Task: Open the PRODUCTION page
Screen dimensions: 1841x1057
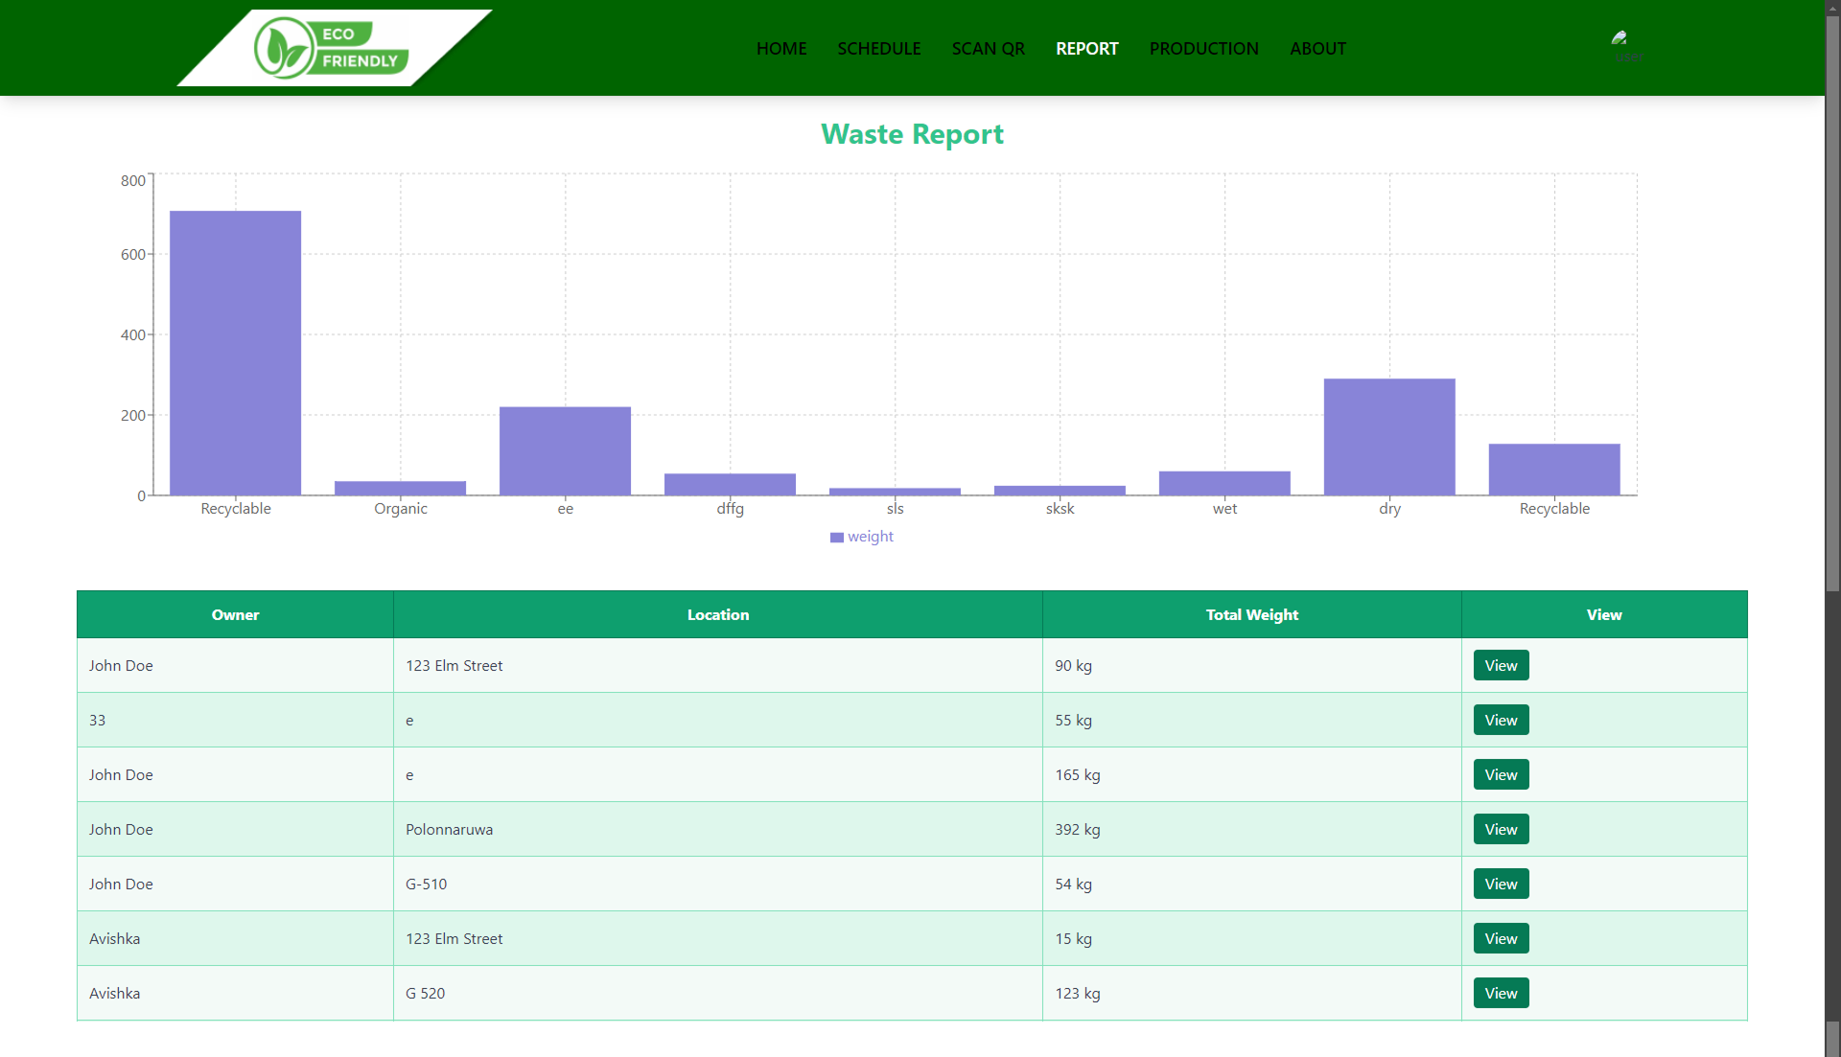Action: [x=1203, y=48]
